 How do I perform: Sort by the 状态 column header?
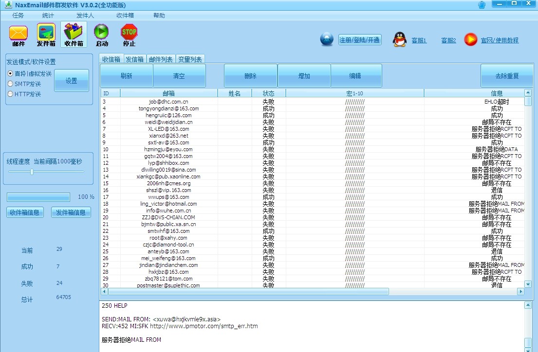pyautogui.click(x=269, y=93)
